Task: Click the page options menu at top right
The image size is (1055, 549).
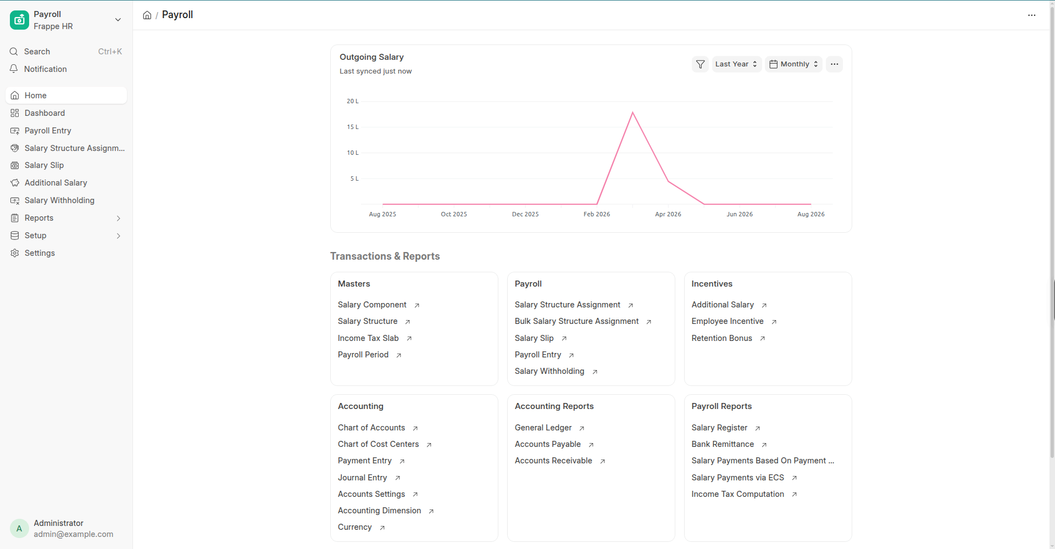Action: coord(1032,15)
